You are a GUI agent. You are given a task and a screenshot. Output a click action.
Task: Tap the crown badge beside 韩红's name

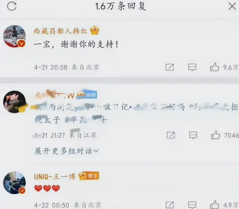[x=94, y=30]
